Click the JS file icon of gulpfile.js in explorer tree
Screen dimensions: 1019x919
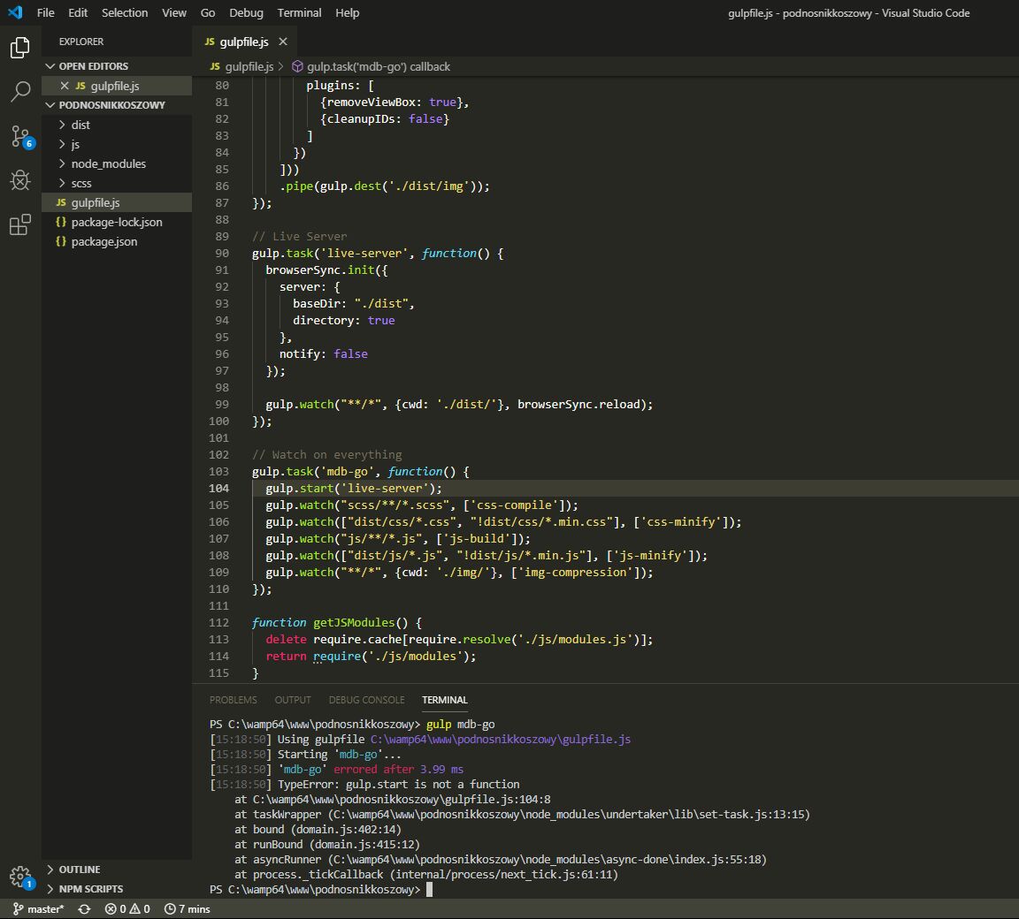pyautogui.click(x=61, y=202)
